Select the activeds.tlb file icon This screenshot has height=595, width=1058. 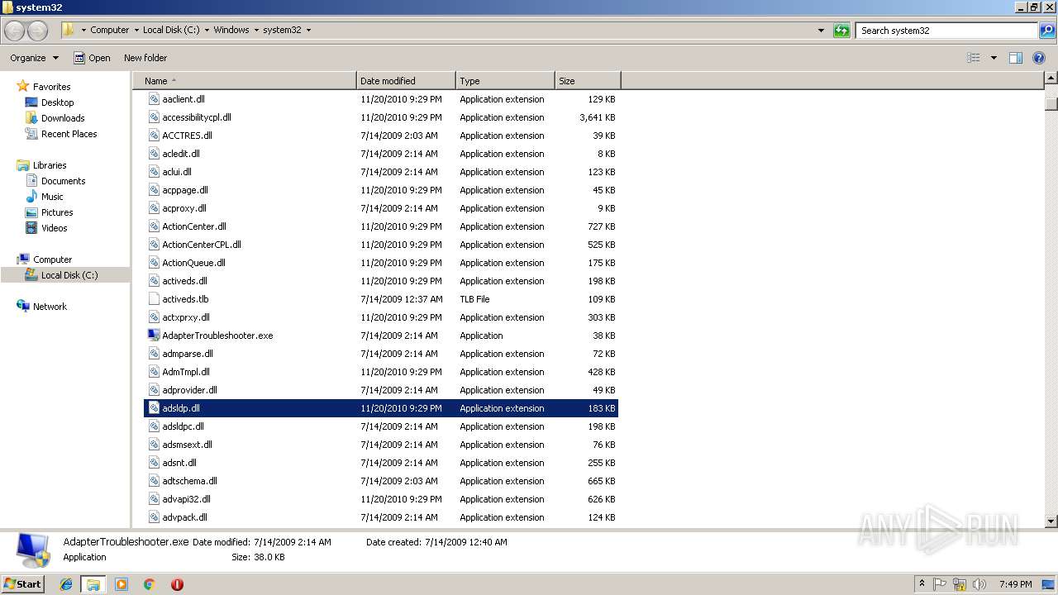tap(154, 299)
